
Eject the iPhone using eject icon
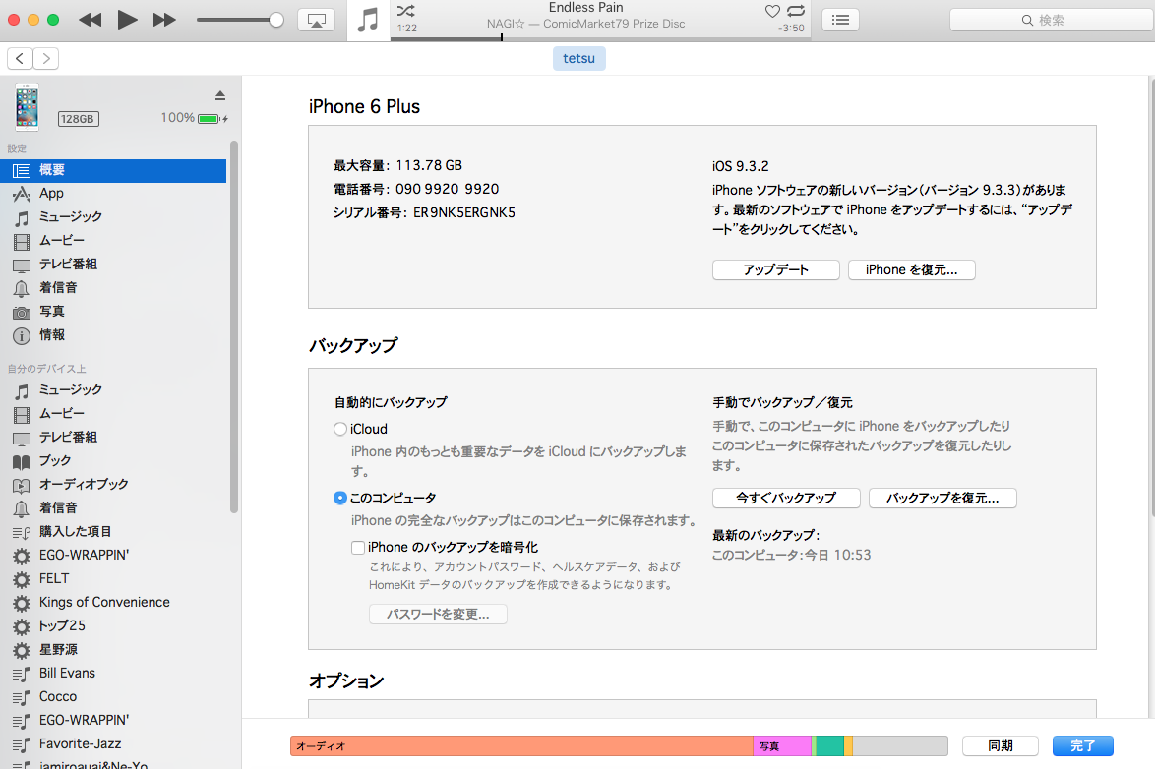pyautogui.click(x=220, y=95)
